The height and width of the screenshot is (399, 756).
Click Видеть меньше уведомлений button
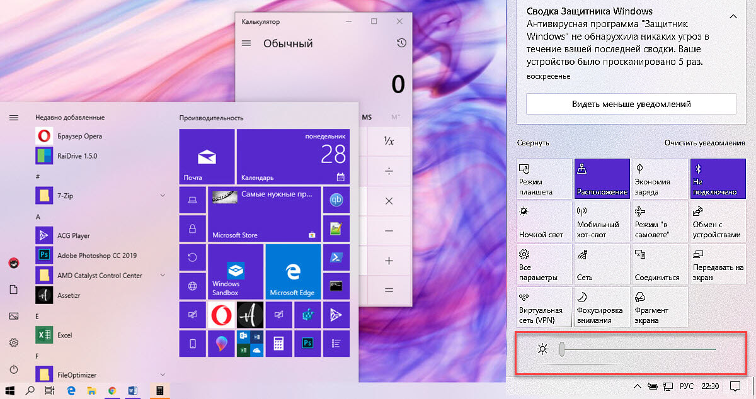631,104
